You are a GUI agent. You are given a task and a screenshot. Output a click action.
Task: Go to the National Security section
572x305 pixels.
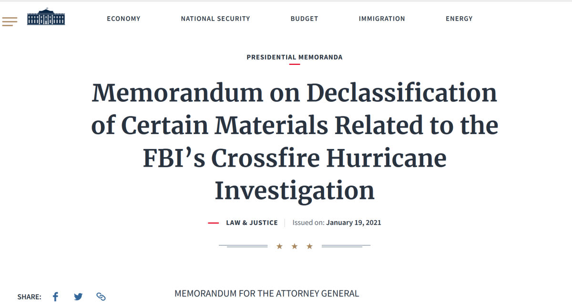[215, 19]
